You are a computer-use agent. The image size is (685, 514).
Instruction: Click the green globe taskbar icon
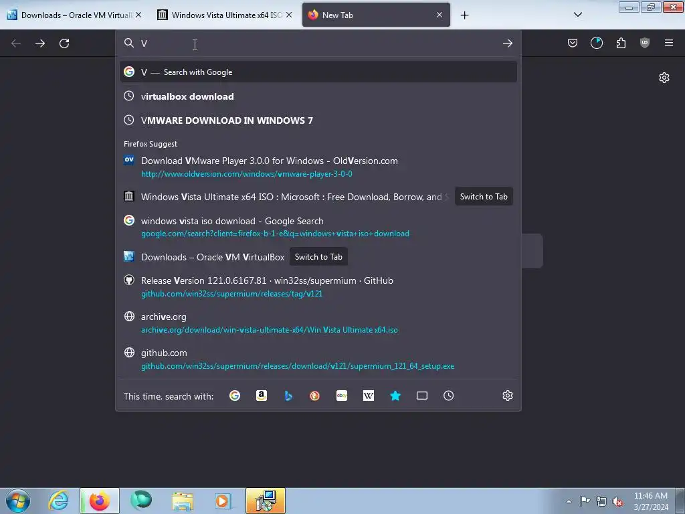pos(140,501)
